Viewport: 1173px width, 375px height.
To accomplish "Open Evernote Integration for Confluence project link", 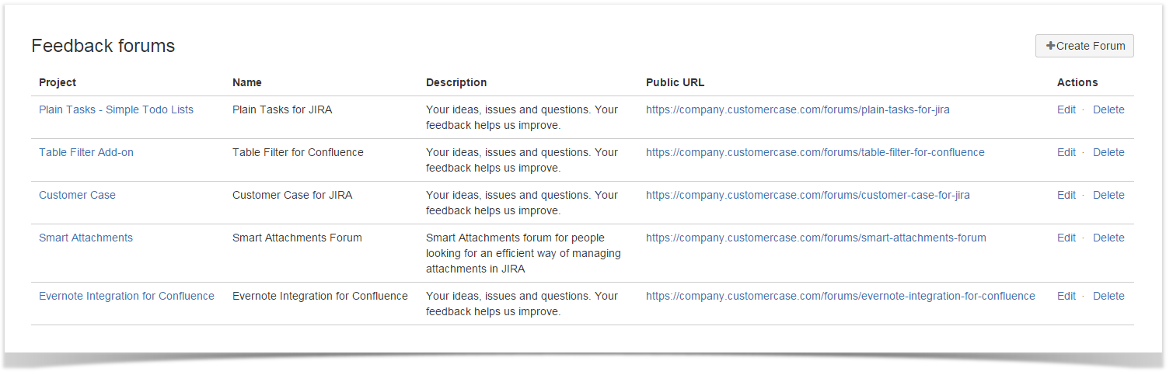I will 127,296.
